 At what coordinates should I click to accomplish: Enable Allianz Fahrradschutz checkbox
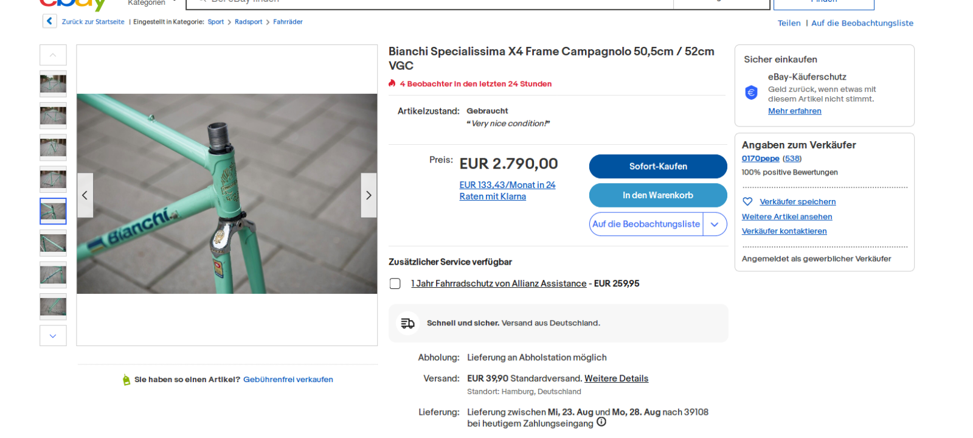(x=395, y=283)
